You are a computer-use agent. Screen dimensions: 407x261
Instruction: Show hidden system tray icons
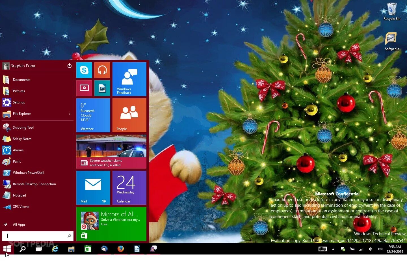coord(333,249)
